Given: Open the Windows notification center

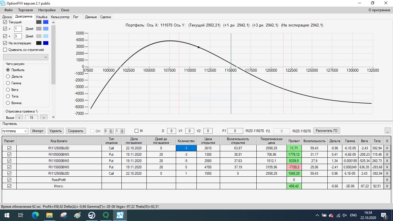Looking at the screenshot, I should tap(384, 215).
